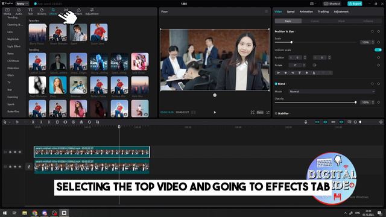
Task: Select the Christmas effects category
Action: [x=13, y=61]
